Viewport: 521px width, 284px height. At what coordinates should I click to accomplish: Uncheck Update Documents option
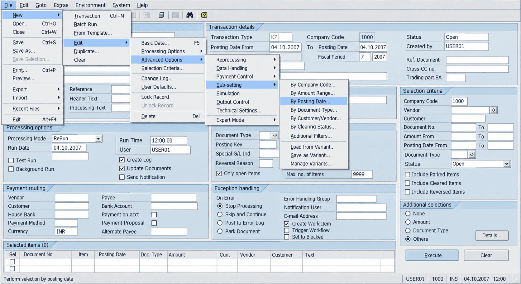pos(122,168)
